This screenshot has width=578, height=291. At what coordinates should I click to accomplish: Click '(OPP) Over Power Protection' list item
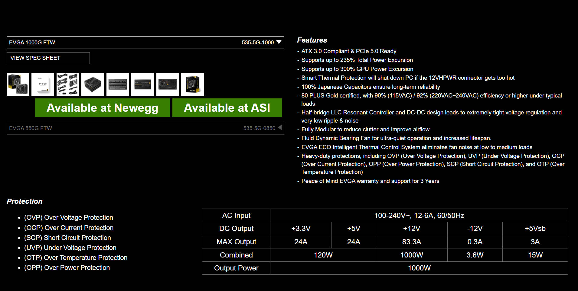pos(67,268)
